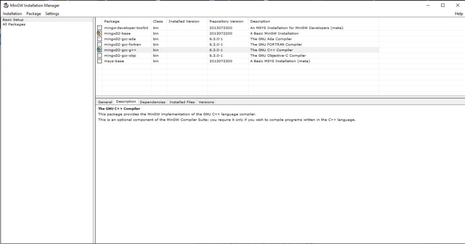Click marked-for-install icon beside mingw32-base
The width and height of the screenshot is (465, 244).
(99, 33)
